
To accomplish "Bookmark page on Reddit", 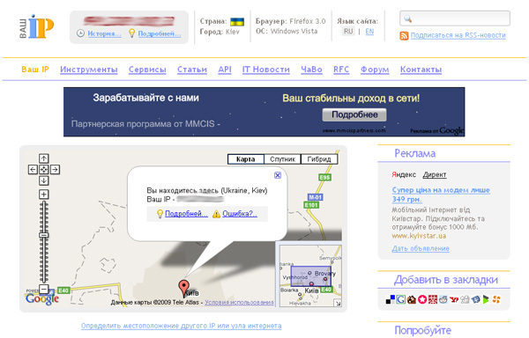I will pyautogui.click(x=443, y=299).
